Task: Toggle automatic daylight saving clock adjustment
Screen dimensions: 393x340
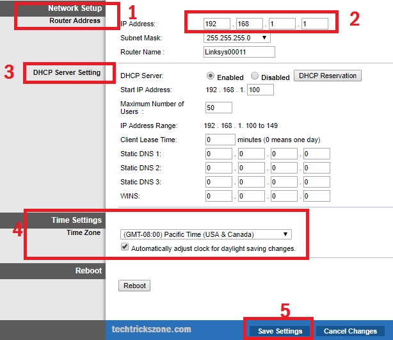Action: 125,248
